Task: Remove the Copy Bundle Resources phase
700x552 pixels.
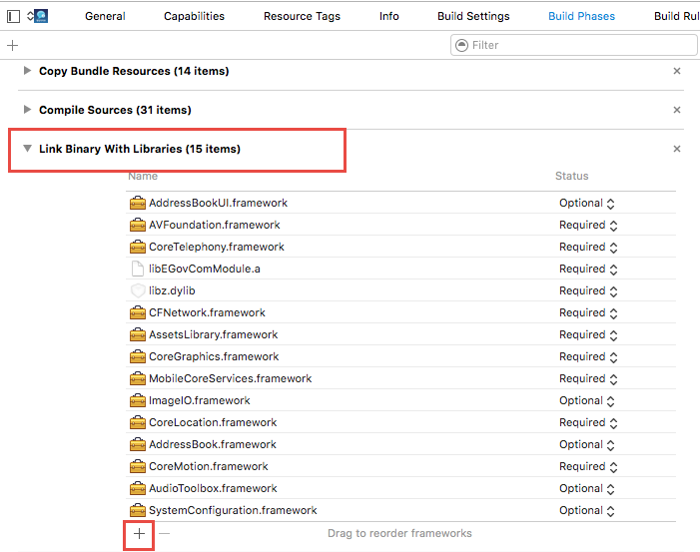Action: [x=676, y=72]
